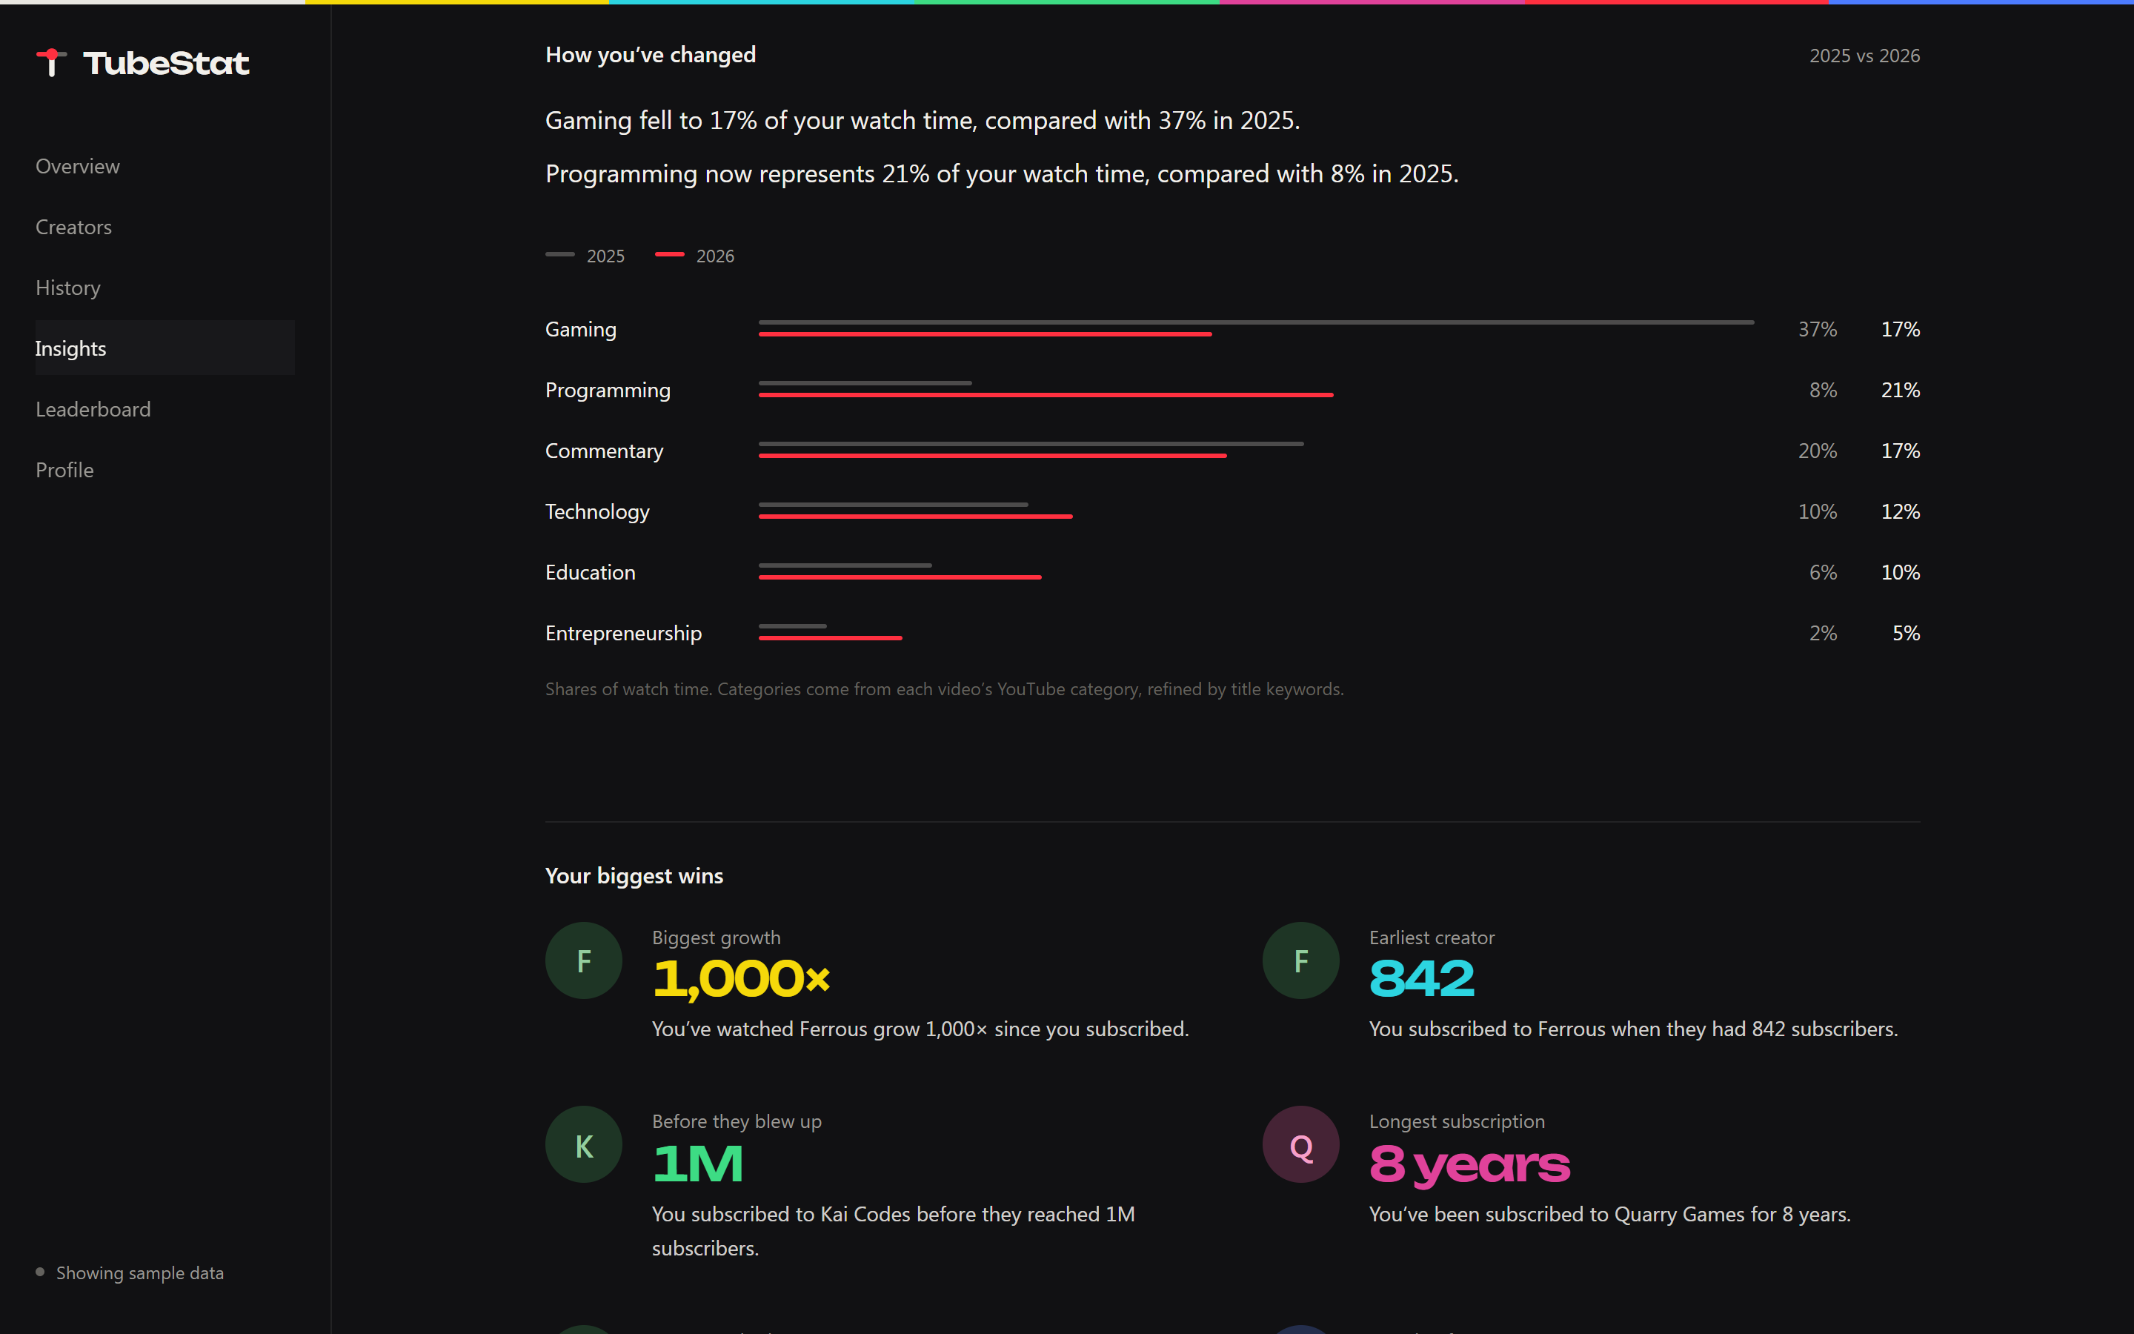The width and height of the screenshot is (2134, 1334).
Task: Click the Kai Codes K avatar
Action: tap(584, 1145)
